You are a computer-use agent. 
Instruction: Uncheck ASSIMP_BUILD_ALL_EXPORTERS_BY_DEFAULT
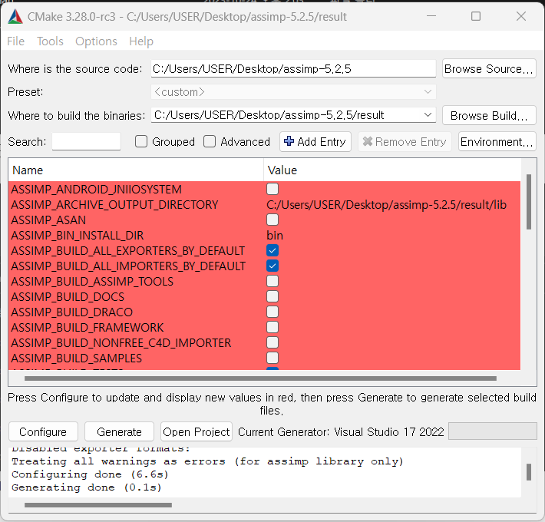tap(272, 250)
